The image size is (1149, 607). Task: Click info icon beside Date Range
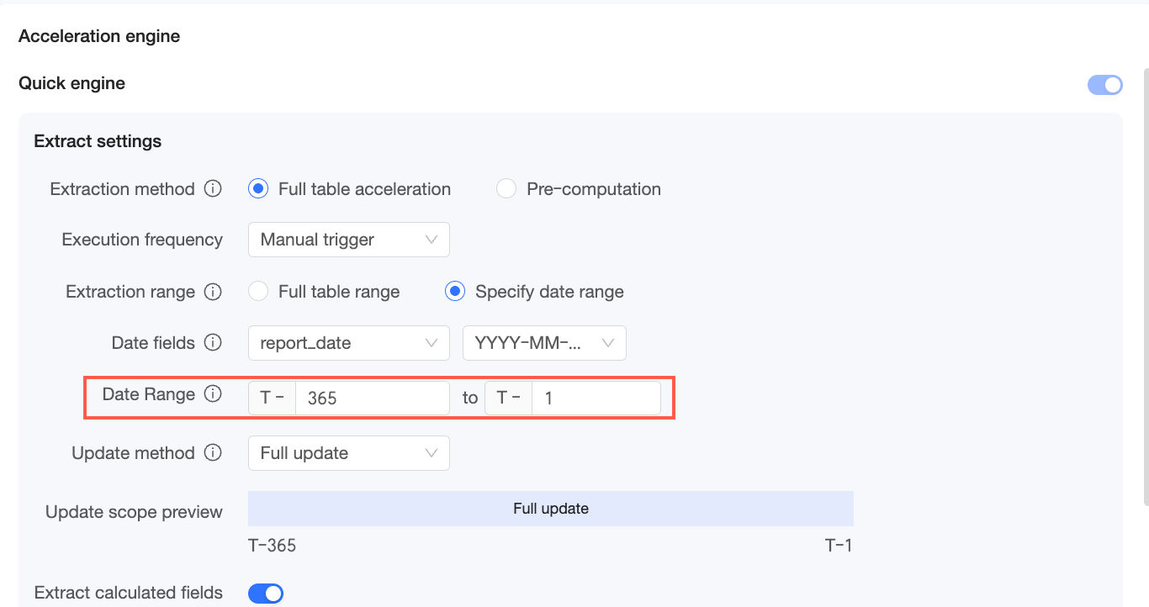[214, 394]
